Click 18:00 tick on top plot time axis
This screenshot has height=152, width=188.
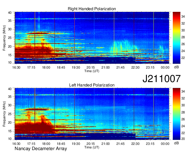pos(46,67)
